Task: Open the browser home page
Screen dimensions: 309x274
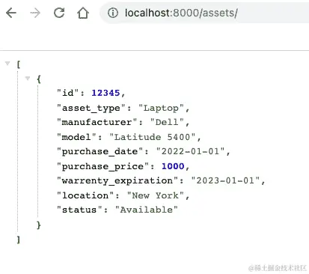Action: tap(83, 13)
